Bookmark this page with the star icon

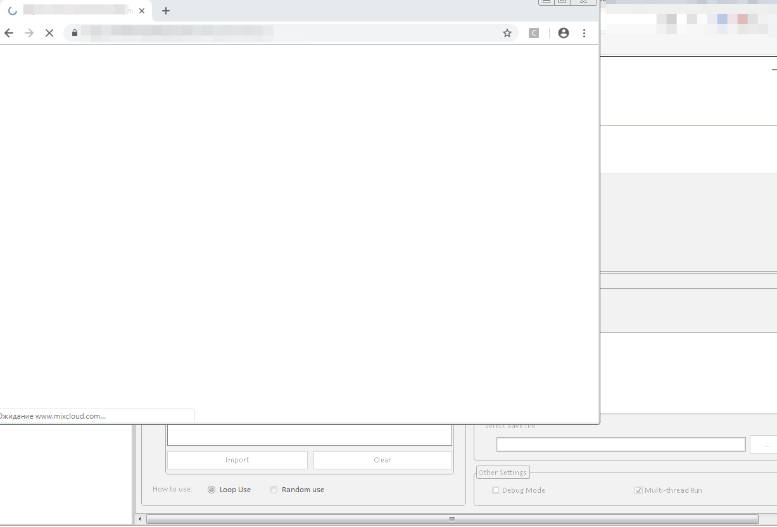pyautogui.click(x=507, y=33)
